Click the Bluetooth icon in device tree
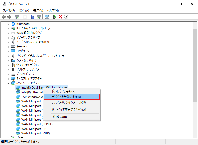This screenshot has height=145, width=198. pos(13,24)
